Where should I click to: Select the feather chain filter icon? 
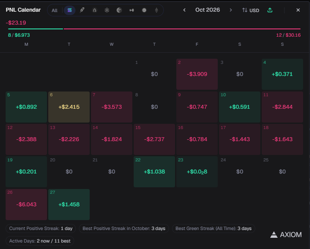tap(82, 10)
